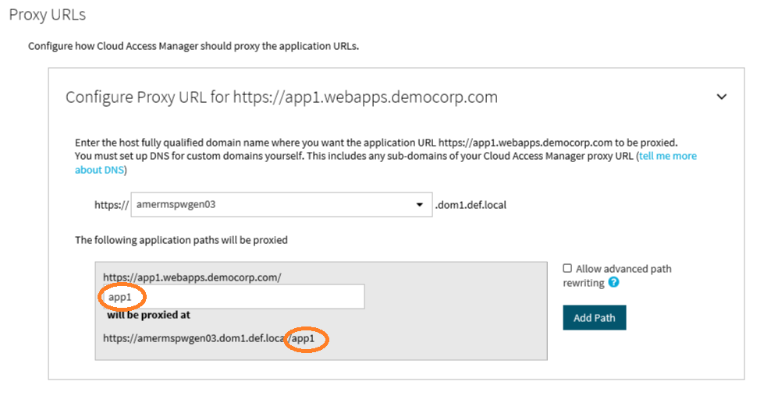Click the .dom1.def.local domain suffix
778x413 pixels.
[471, 205]
